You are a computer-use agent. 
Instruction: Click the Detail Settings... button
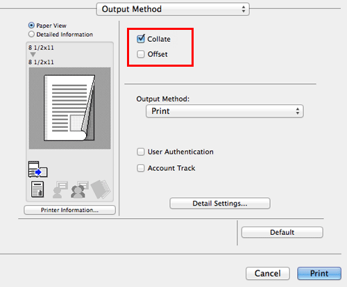(x=220, y=204)
